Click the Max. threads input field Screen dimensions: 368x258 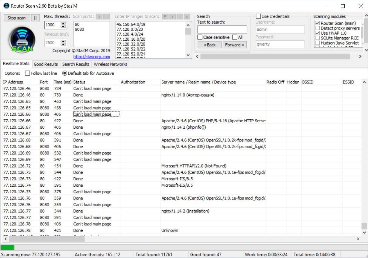pyautogui.click(x=52, y=25)
